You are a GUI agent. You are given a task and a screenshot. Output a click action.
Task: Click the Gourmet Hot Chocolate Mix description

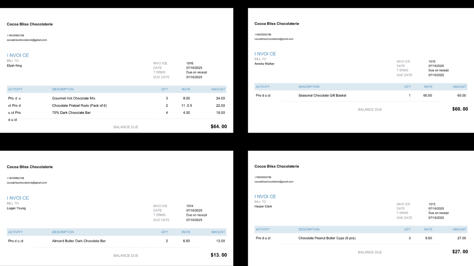coord(74,98)
